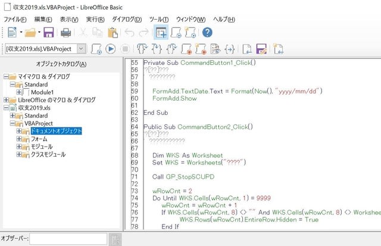The image size is (381, 246).
Task: Open the dropdown arrow beside Open folder
Action: 39,32
